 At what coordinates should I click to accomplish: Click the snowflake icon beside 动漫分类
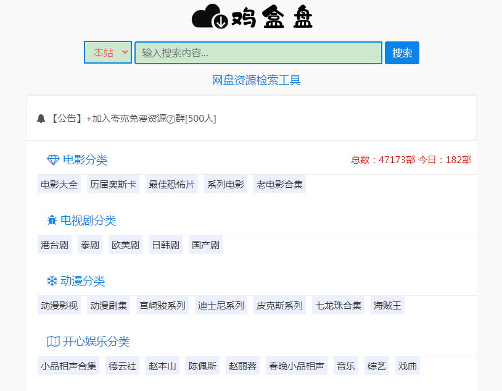(52, 280)
